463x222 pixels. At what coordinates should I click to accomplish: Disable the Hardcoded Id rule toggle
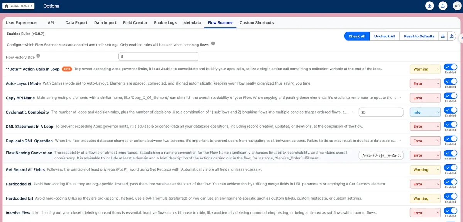(x=450, y=182)
